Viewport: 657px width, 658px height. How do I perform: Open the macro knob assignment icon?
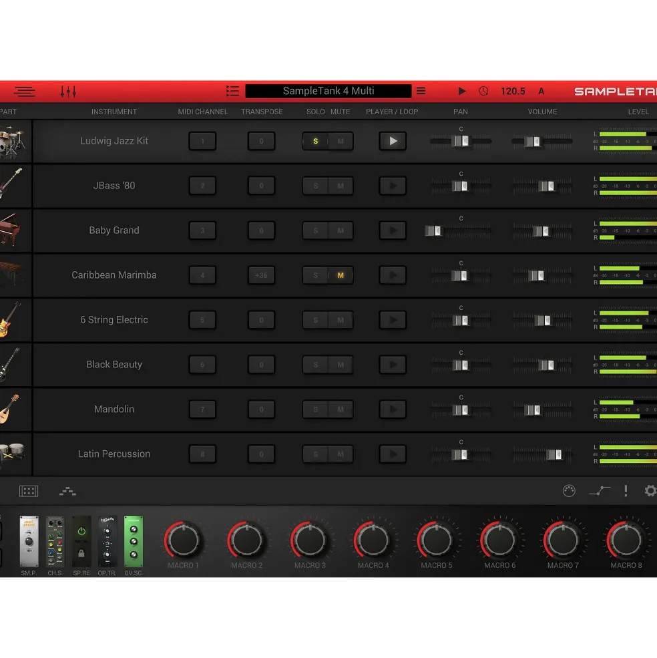pos(569,490)
